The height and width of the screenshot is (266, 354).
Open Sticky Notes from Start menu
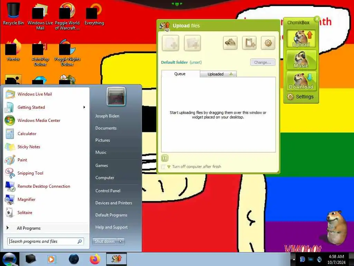pyautogui.click(x=47, y=147)
